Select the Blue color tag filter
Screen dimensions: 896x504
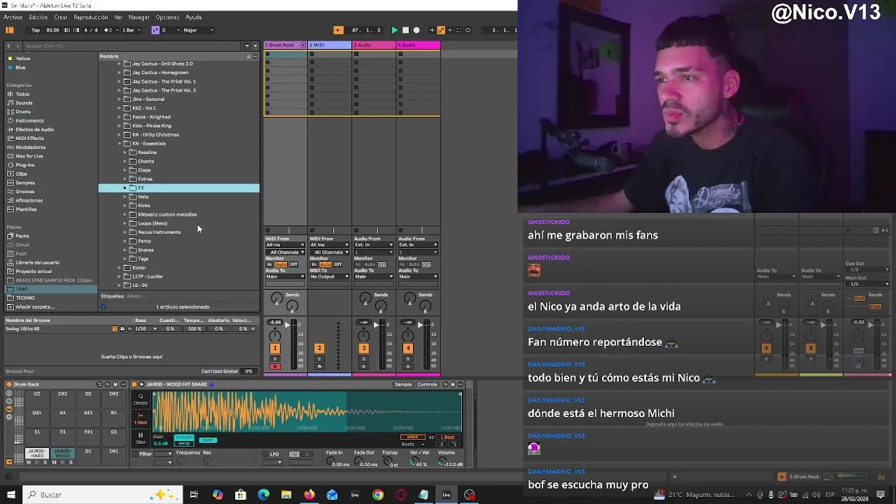coord(20,68)
